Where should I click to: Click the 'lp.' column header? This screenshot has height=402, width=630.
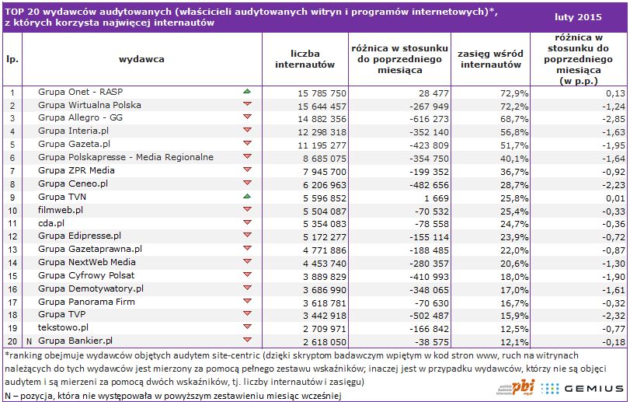click(x=12, y=60)
